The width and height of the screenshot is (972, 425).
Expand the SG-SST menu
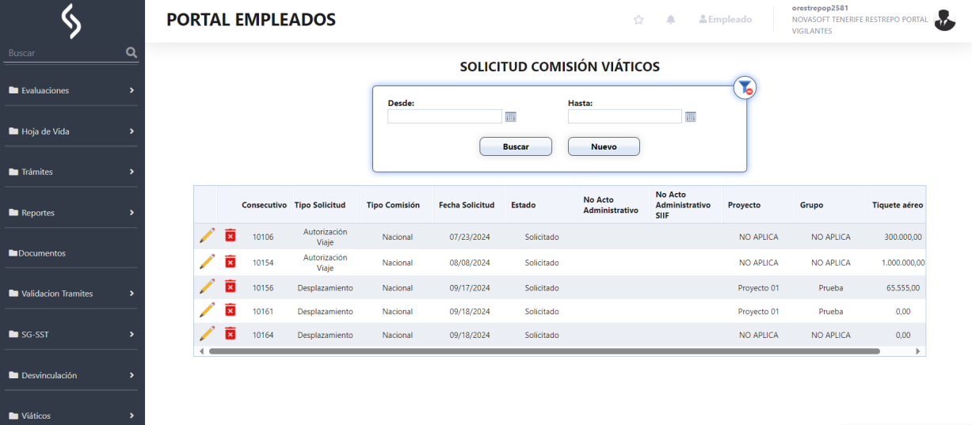[72, 334]
